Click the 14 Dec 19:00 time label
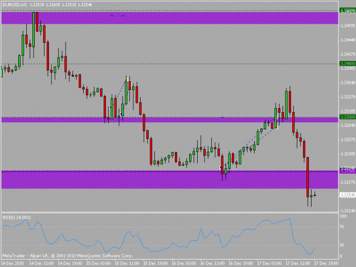 tap(70, 263)
